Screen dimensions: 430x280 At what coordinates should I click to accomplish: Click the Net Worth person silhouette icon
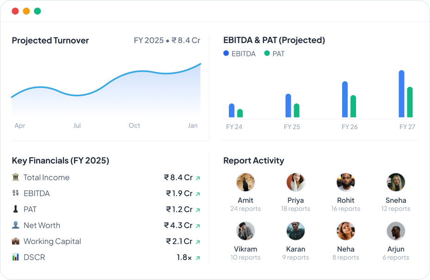point(16,225)
